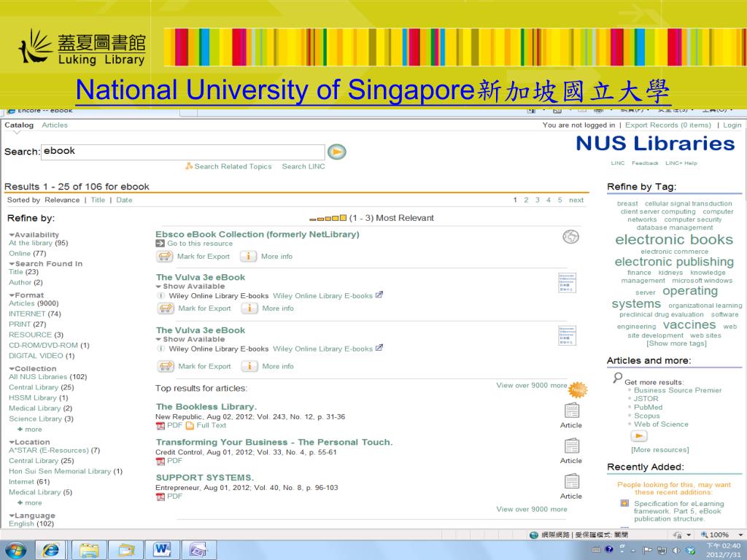The image size is (747, 560).
Task: Go to results page 2
Action: (526, 200)
